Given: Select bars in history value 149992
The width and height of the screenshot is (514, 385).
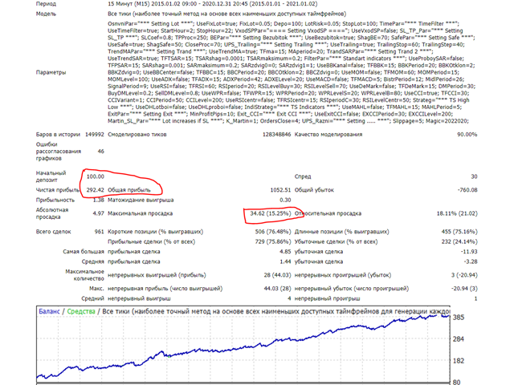Looking at the screenshot, I should [95, 134].
